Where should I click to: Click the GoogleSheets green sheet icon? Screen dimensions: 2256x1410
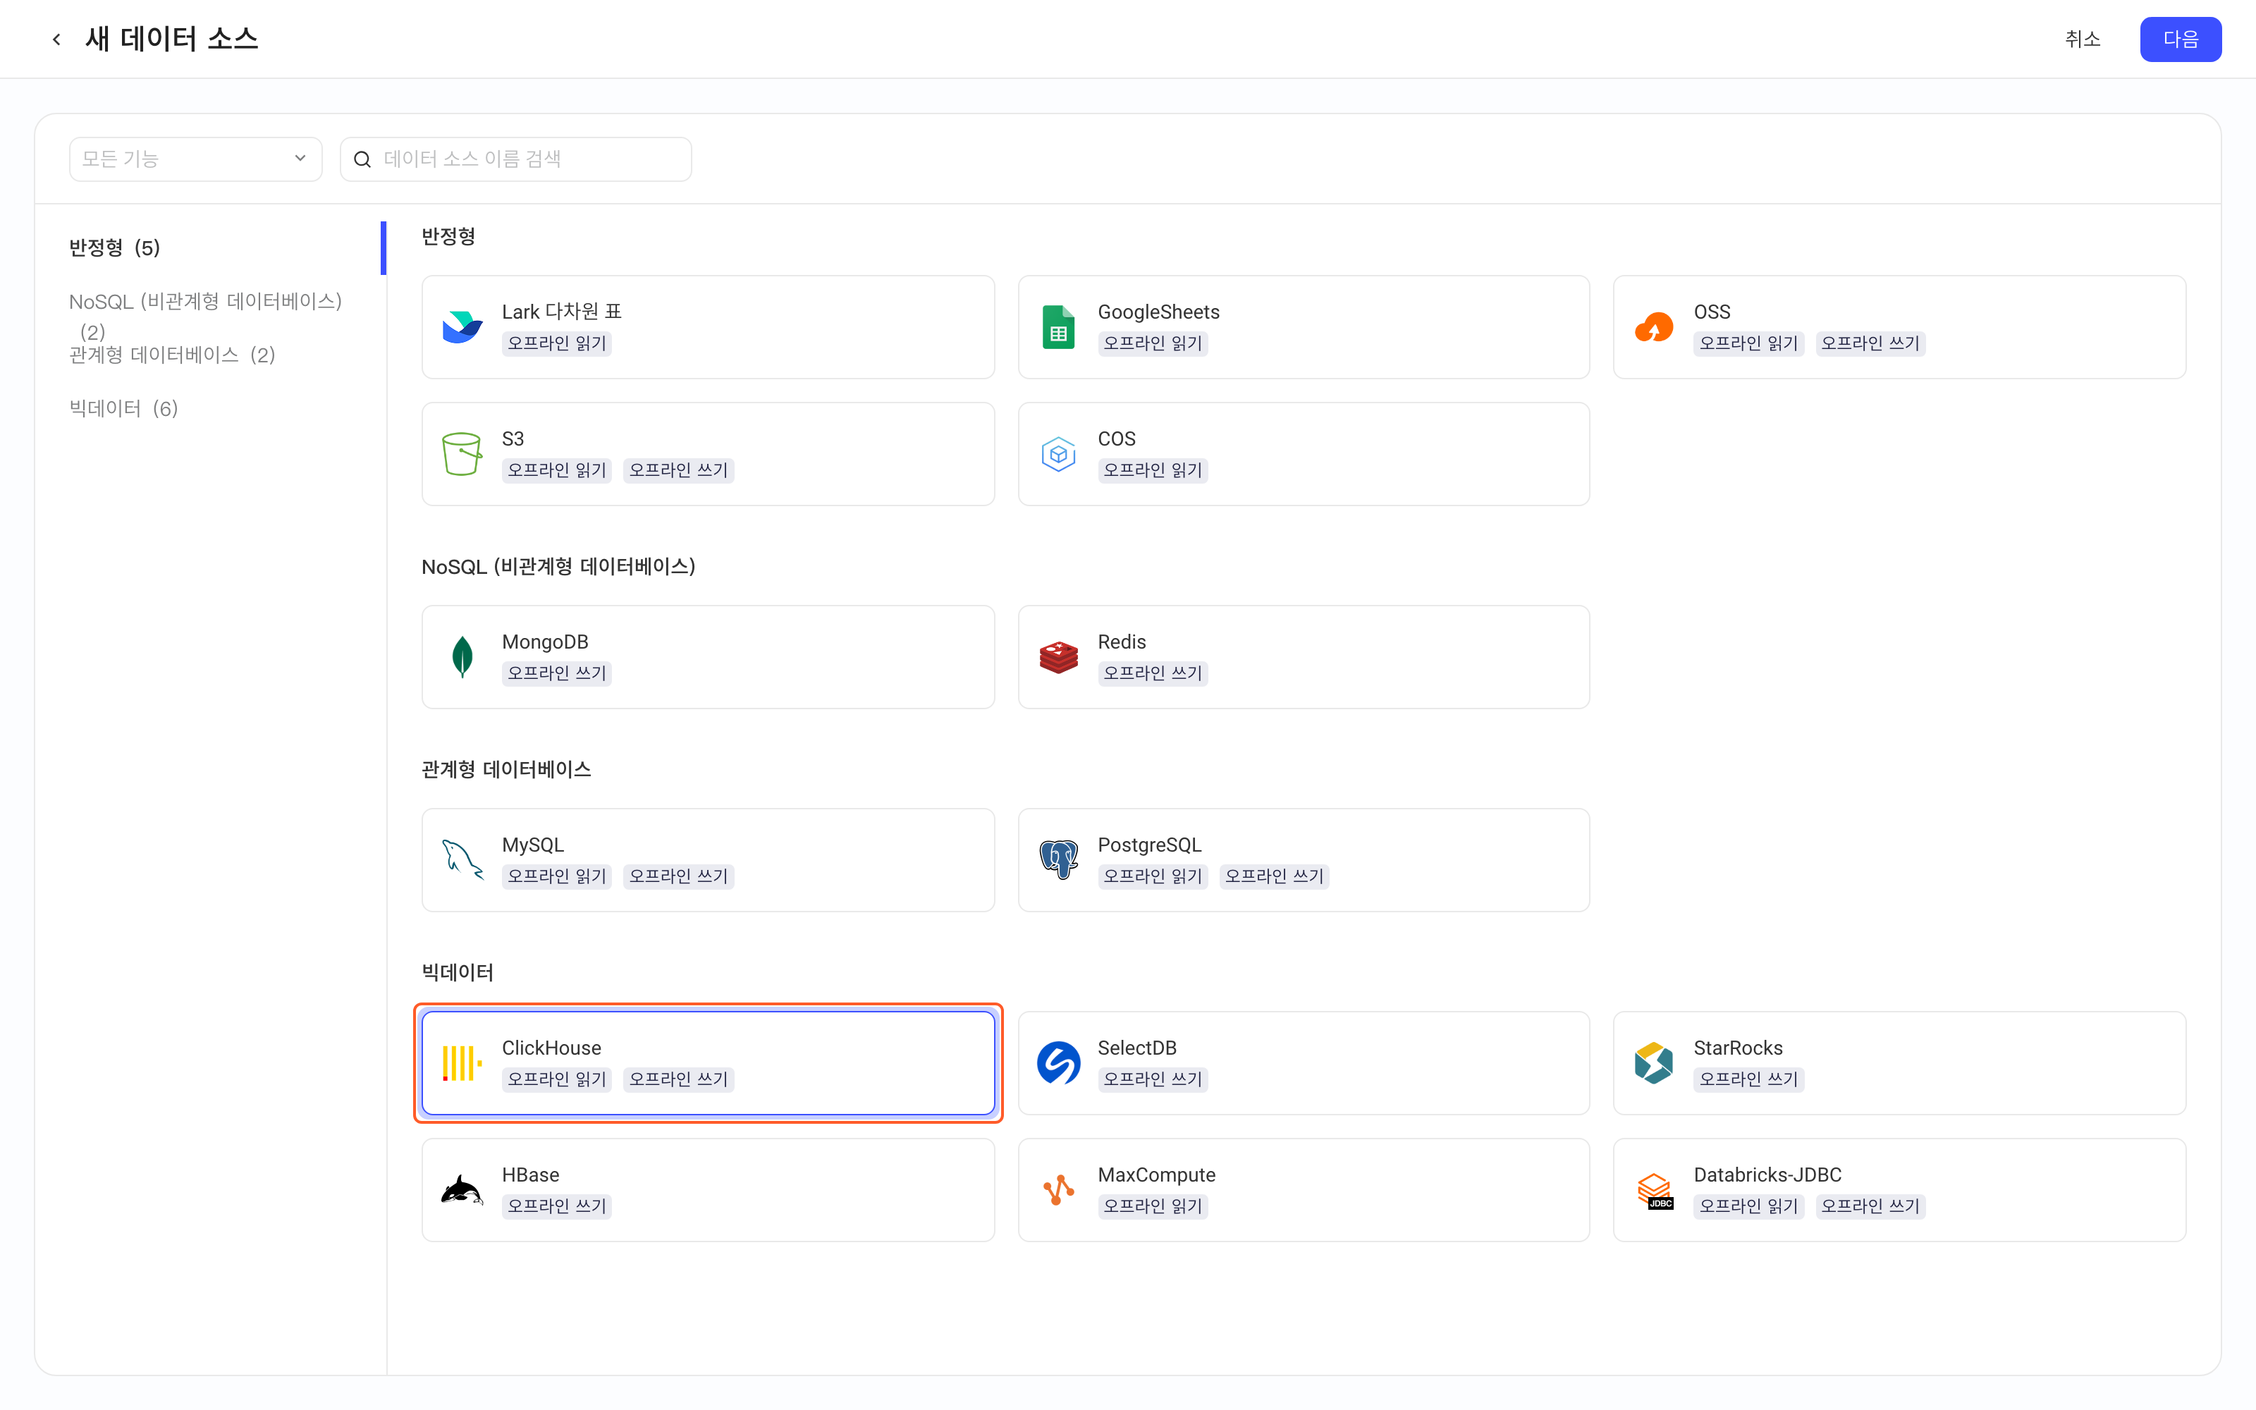coord(1058,327)
